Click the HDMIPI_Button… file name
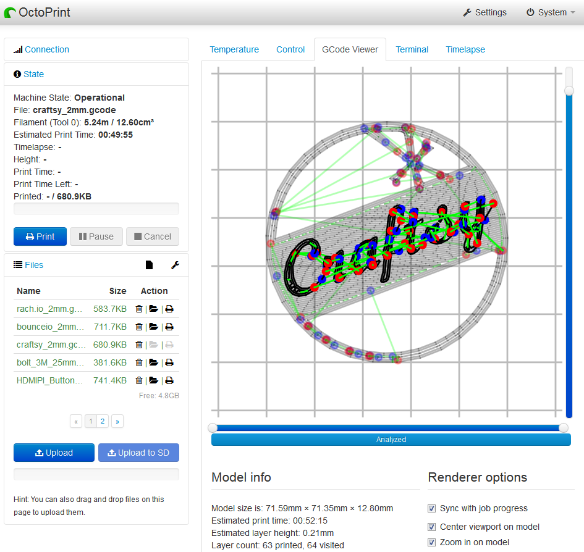The height and width of the screenshot is (552, 584). point(49,380)
